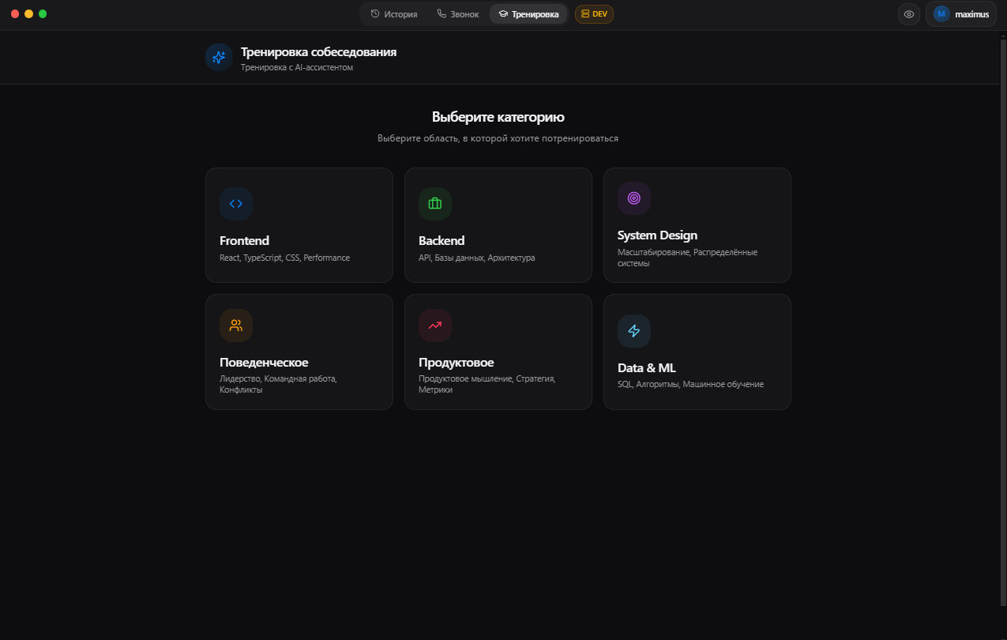Click the red Продуктовое trending arrow icon
1007x640 pixels.
(x=435, y=326)
